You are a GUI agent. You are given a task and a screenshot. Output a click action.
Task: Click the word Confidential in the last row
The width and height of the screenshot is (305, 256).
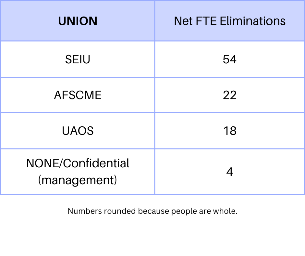tap(96, 163)
